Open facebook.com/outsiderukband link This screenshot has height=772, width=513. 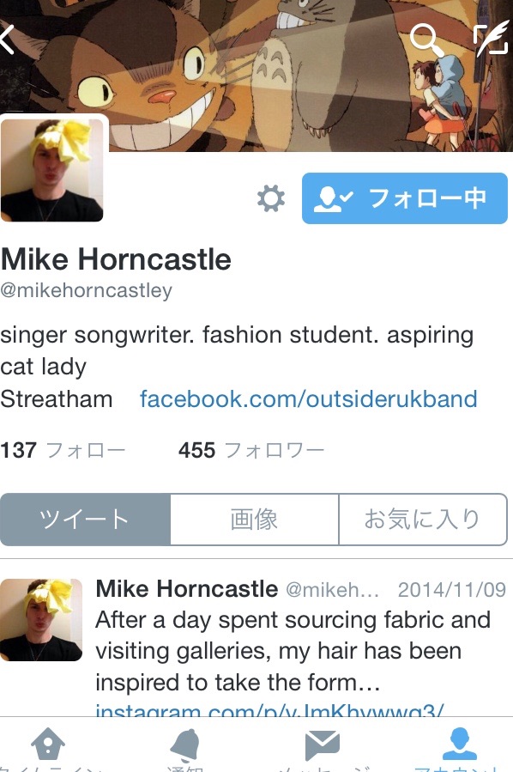pyautogui.click(x=308, y=398)
